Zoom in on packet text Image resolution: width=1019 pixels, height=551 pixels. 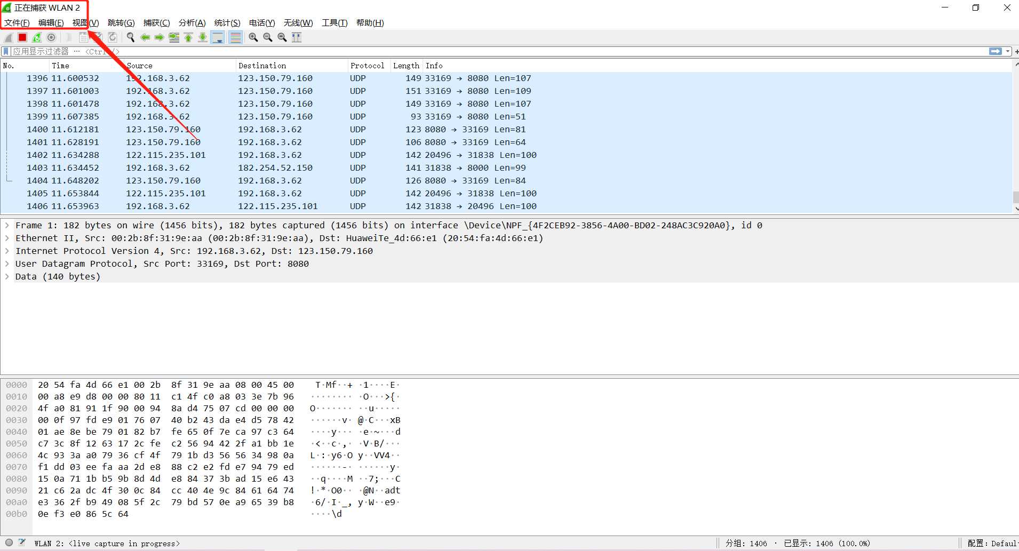(x=253, y=37)
